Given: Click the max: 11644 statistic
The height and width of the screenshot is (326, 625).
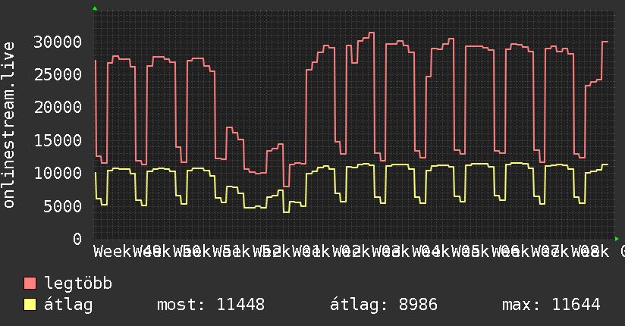Looking at the screenshot, I should tap(551, 305).
